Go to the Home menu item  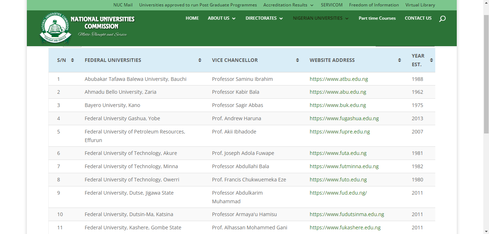[x=192, y=18]
